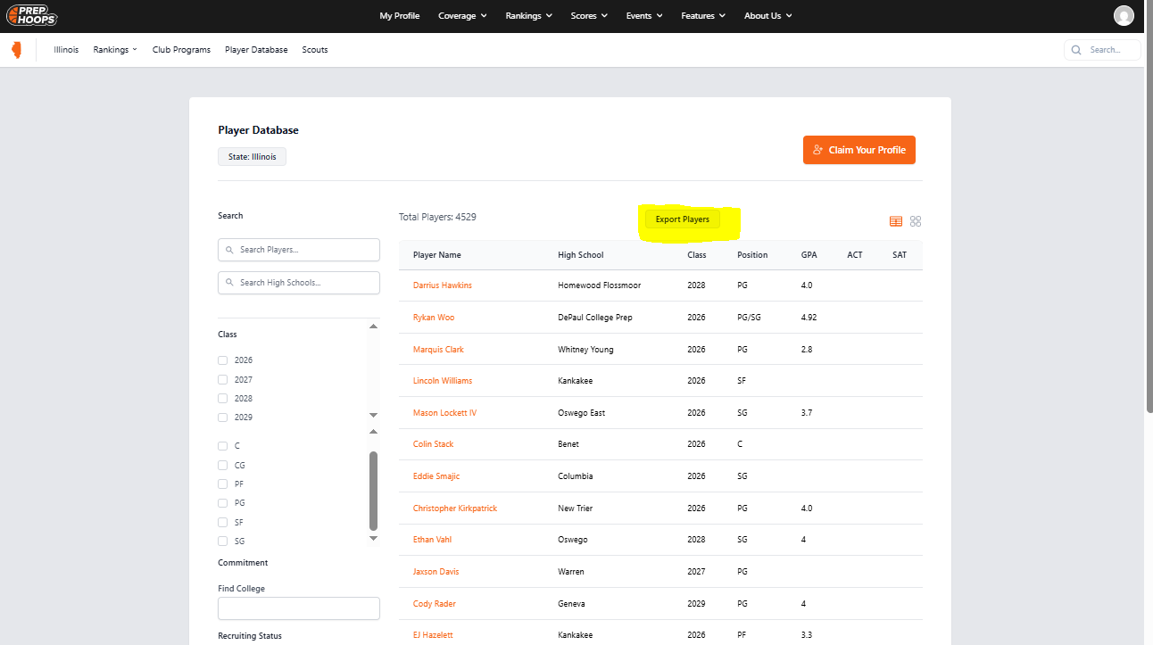Click the person icon on Claim Your Profile

pyautogui.click(x=817, y=150)
